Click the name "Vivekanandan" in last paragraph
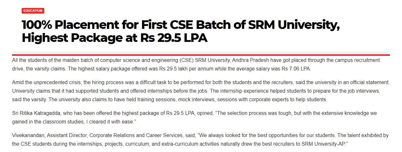Viewport: 402px width, 152px height. (28, 135)
